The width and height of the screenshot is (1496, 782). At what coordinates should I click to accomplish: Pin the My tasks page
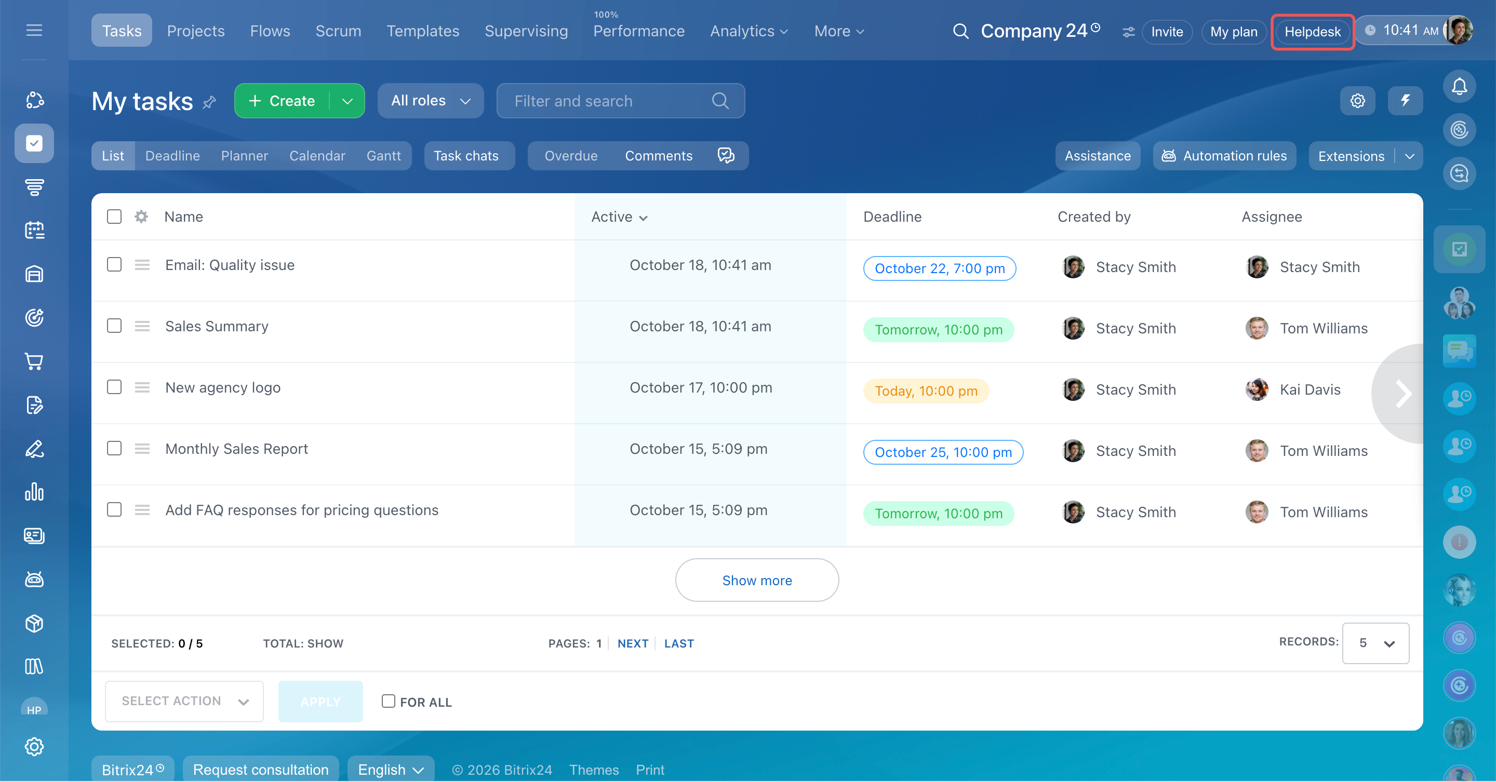[209, 102]
